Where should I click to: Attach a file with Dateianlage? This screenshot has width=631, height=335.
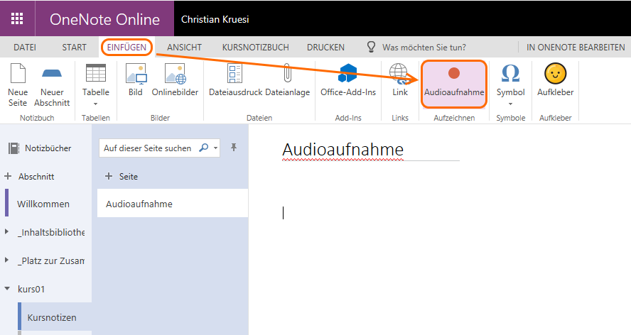[287, 75]
